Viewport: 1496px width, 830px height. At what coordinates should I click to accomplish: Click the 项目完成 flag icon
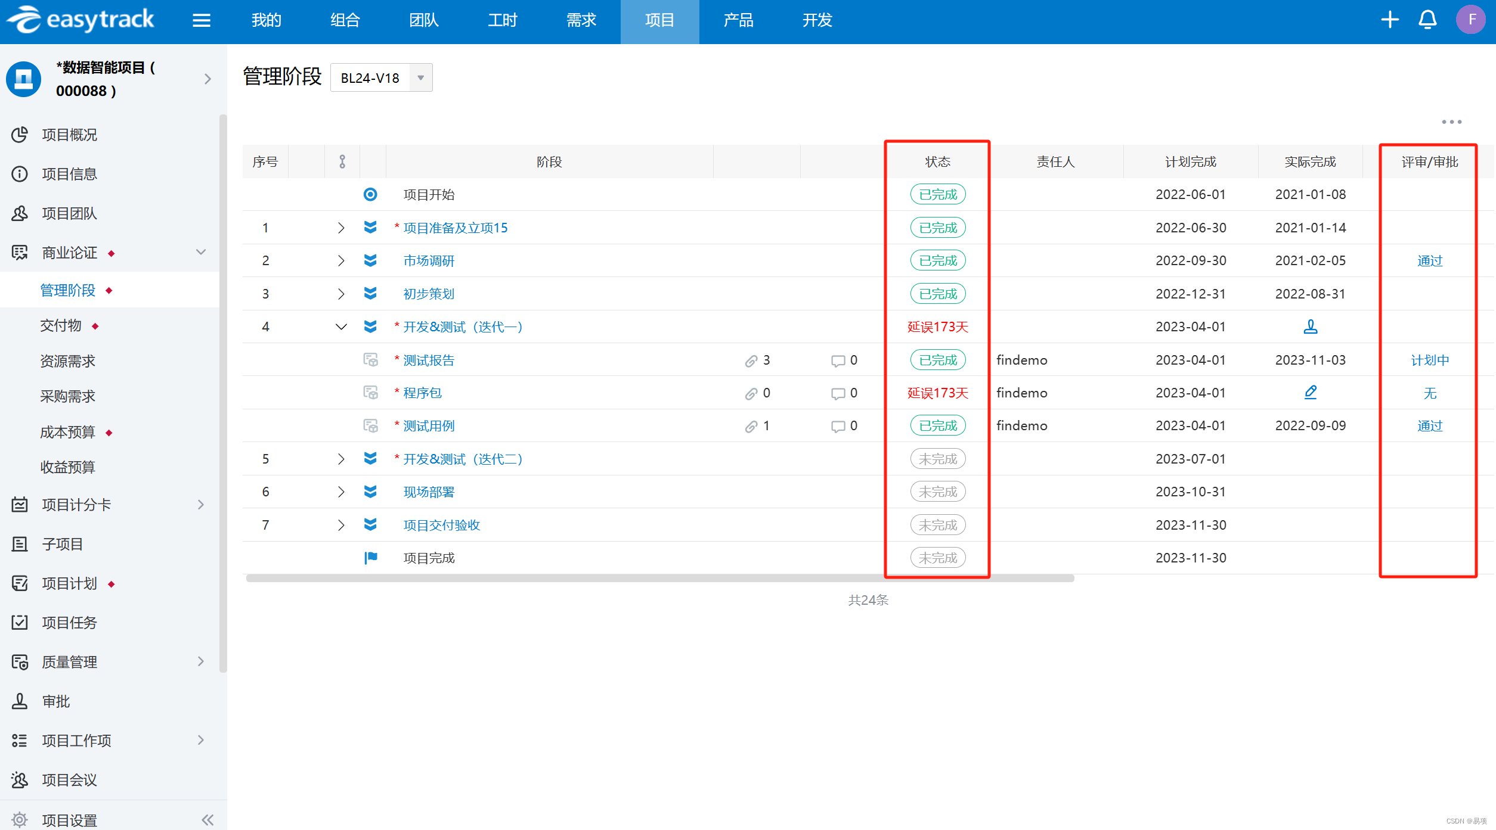[x=370, y=558]
